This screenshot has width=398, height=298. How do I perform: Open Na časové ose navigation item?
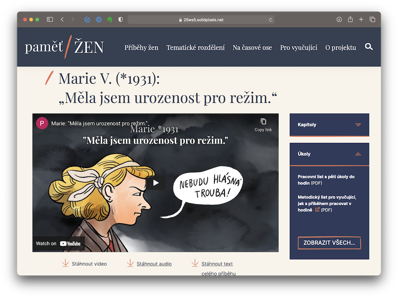point(252,47)
